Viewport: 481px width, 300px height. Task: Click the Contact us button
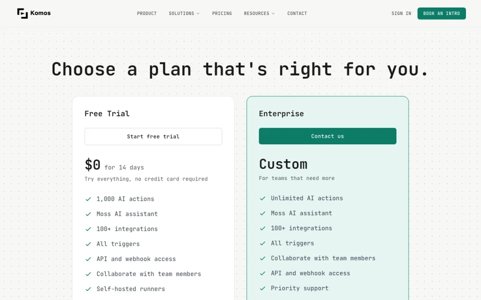click(327, 136)
